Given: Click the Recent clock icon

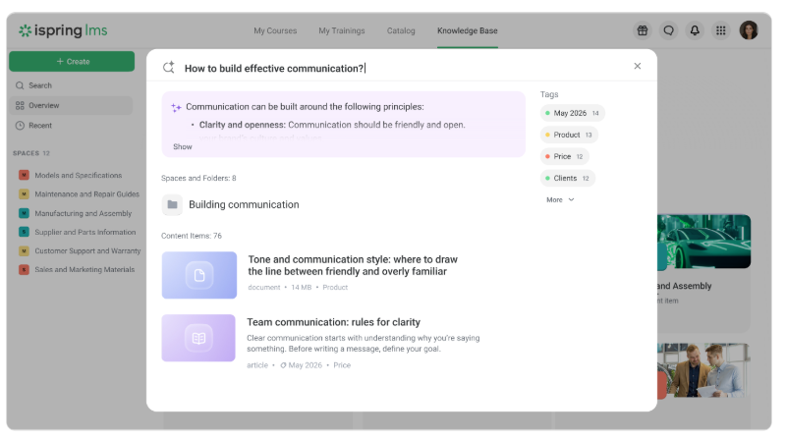Looking at the screenshot, I should point(20,126).
